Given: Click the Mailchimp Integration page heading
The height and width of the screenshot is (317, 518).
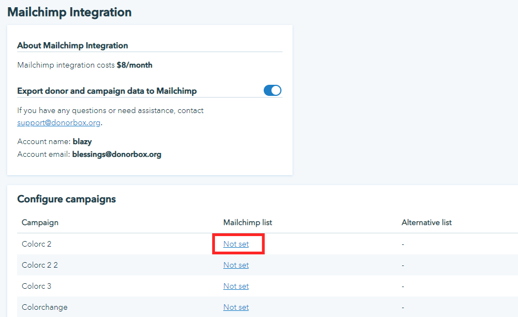Looking at the screenshot, I should click(69, 12).
